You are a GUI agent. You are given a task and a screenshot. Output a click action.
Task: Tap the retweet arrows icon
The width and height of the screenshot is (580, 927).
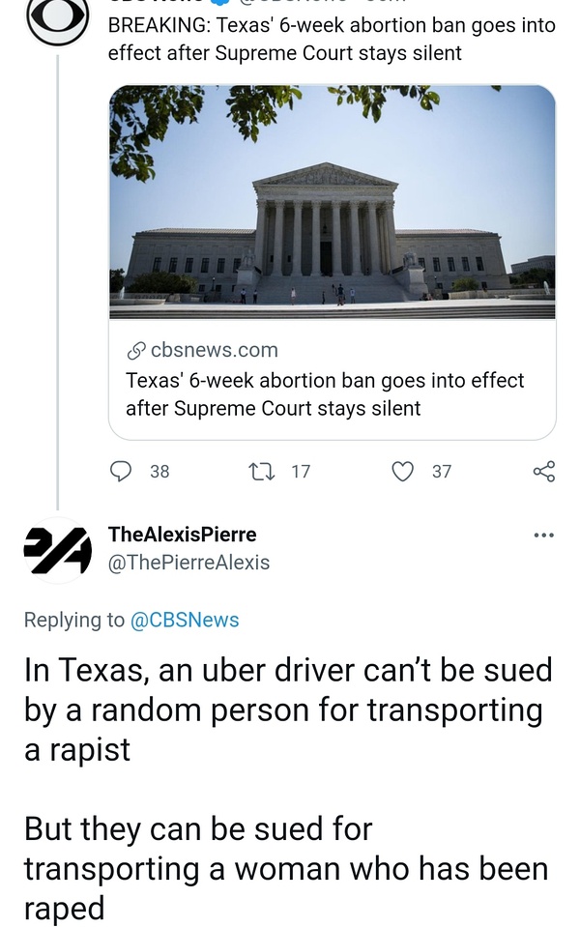coord(262,471)
